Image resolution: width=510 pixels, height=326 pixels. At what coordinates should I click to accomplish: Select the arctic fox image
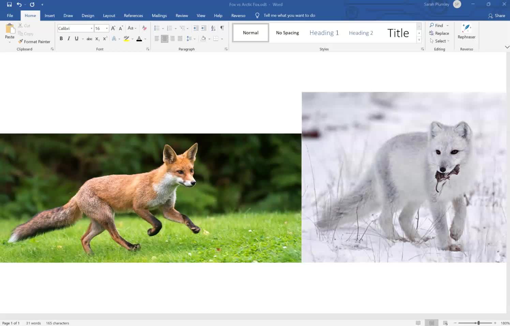(x=404, y=177)
